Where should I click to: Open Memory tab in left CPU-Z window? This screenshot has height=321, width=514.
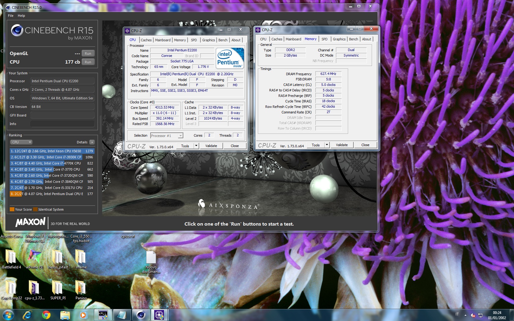pyautogui.click(x=180, y=40)
